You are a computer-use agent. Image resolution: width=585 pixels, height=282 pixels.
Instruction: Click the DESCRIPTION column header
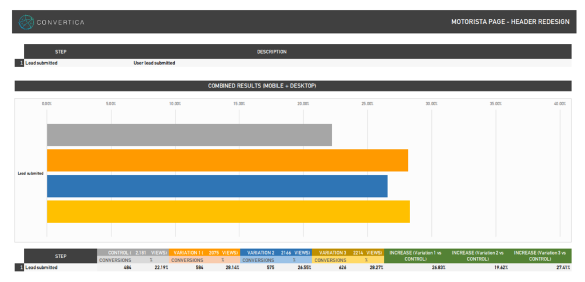(x=271, y=52)
